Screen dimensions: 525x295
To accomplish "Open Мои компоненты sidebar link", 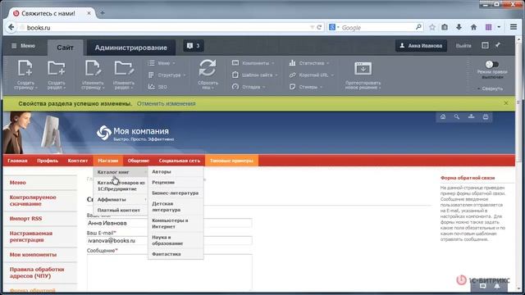I will [33, 255].
